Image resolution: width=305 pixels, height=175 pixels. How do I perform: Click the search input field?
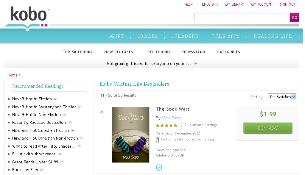click(242, 18)
